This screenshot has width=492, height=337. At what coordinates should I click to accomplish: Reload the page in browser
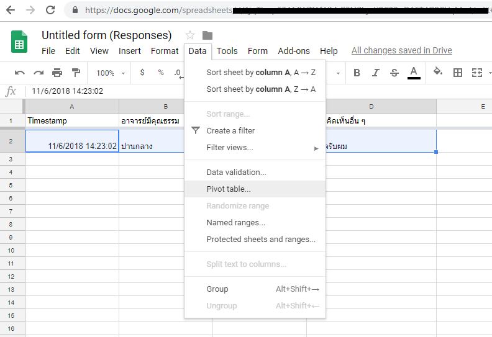click(x=51, y=10)
